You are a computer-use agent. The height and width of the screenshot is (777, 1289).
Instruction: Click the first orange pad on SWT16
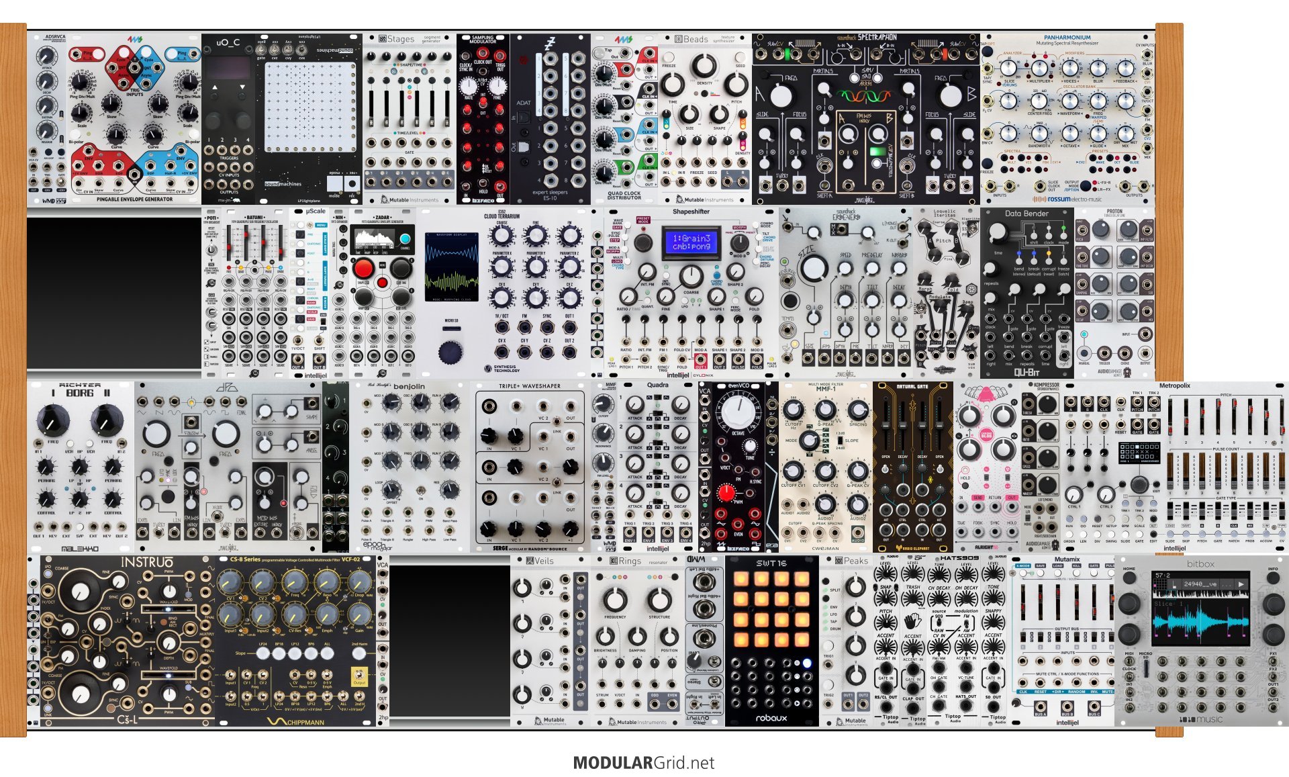(x=741, y=580)
